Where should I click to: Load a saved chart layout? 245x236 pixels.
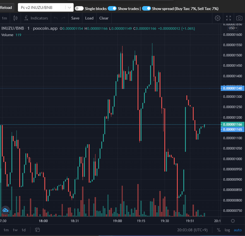(89, 18)
